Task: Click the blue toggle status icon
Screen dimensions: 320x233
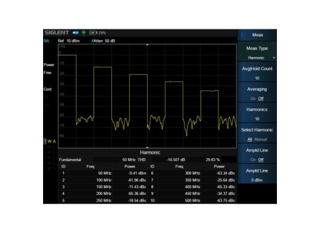Action: point(76,32)
